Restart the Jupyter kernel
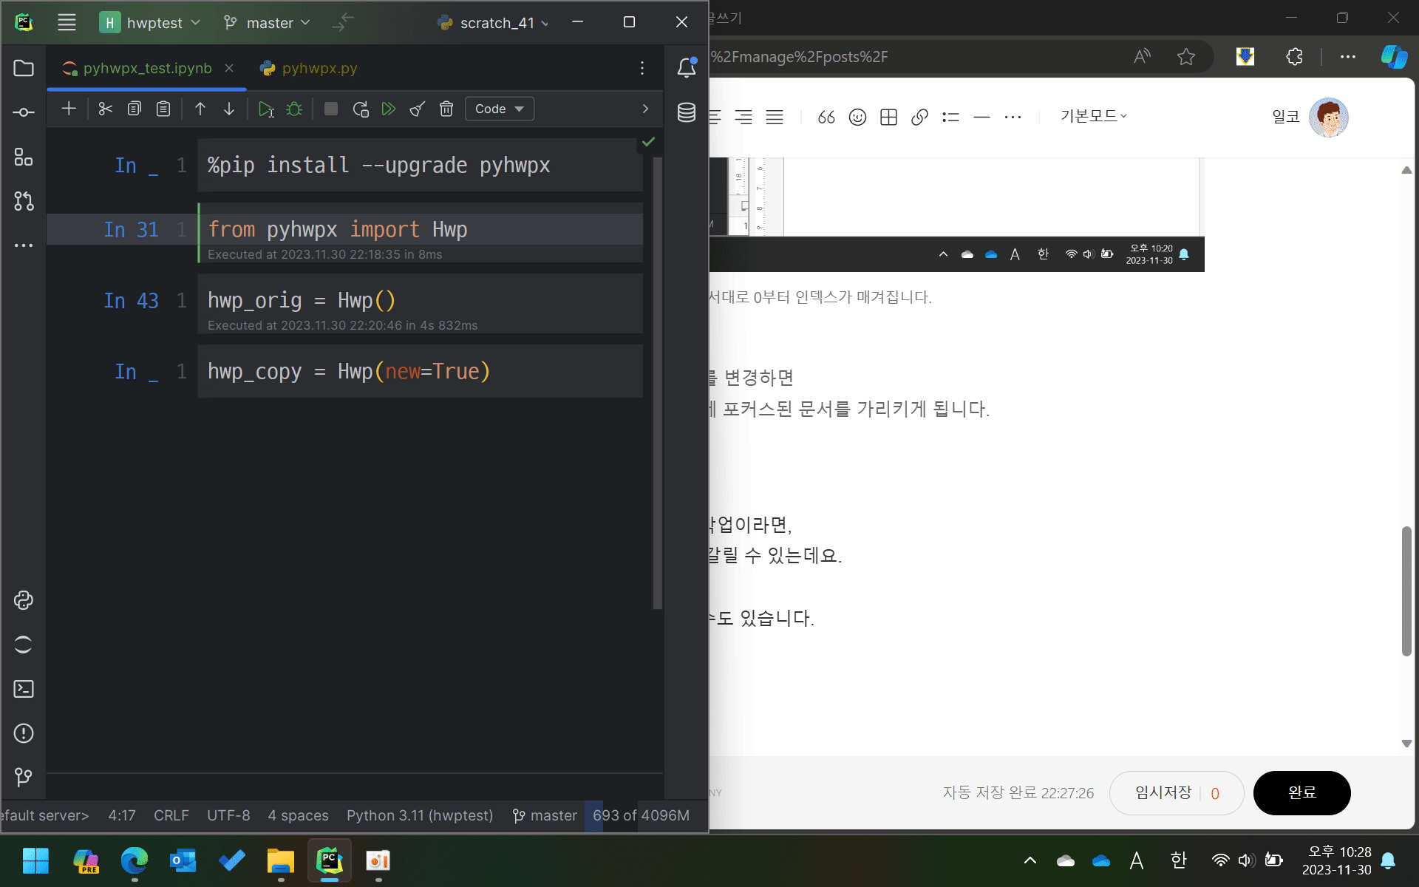Viewport: 1419px width, 887px height. (361, 109)
